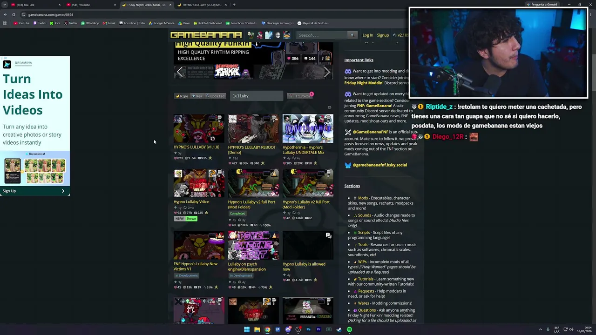Open the Chrome tab search chevron
This screenshot has width=596, height=335.
(4, 5)
